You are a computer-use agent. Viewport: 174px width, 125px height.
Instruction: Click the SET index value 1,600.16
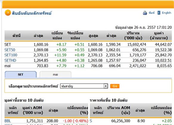coord(41,44)
